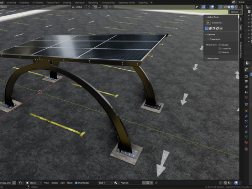Choose the Invert selection mode icon

click(x=217, y=28)
